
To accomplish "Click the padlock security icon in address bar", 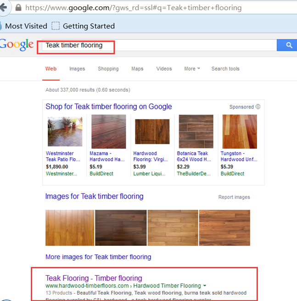I will [x=18, y=8].
